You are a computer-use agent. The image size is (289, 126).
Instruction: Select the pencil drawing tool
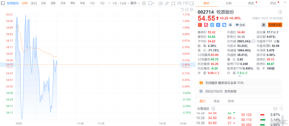pos(167,3)
